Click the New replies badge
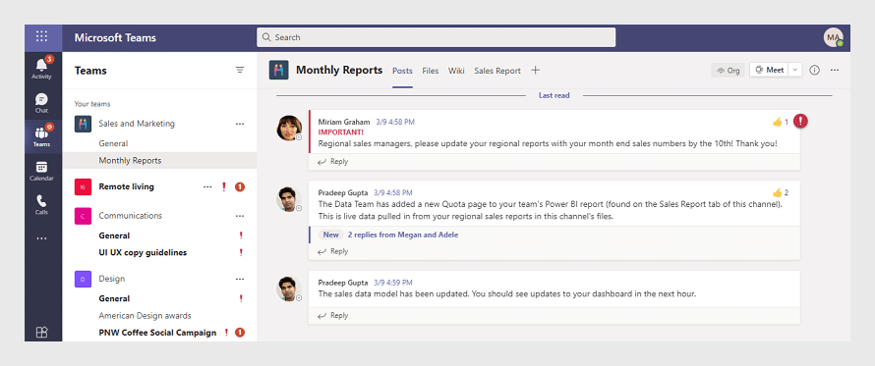The height and width of the screenshot is (366, 875). [x=331, y=235]
